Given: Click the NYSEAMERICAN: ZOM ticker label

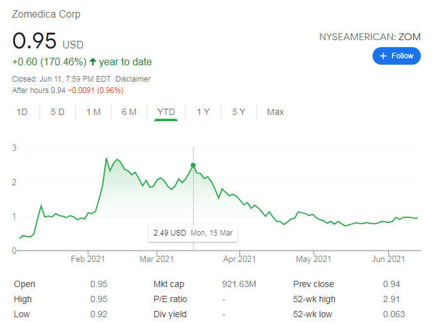Looking at the screenshot, I should tap(370, 37).
